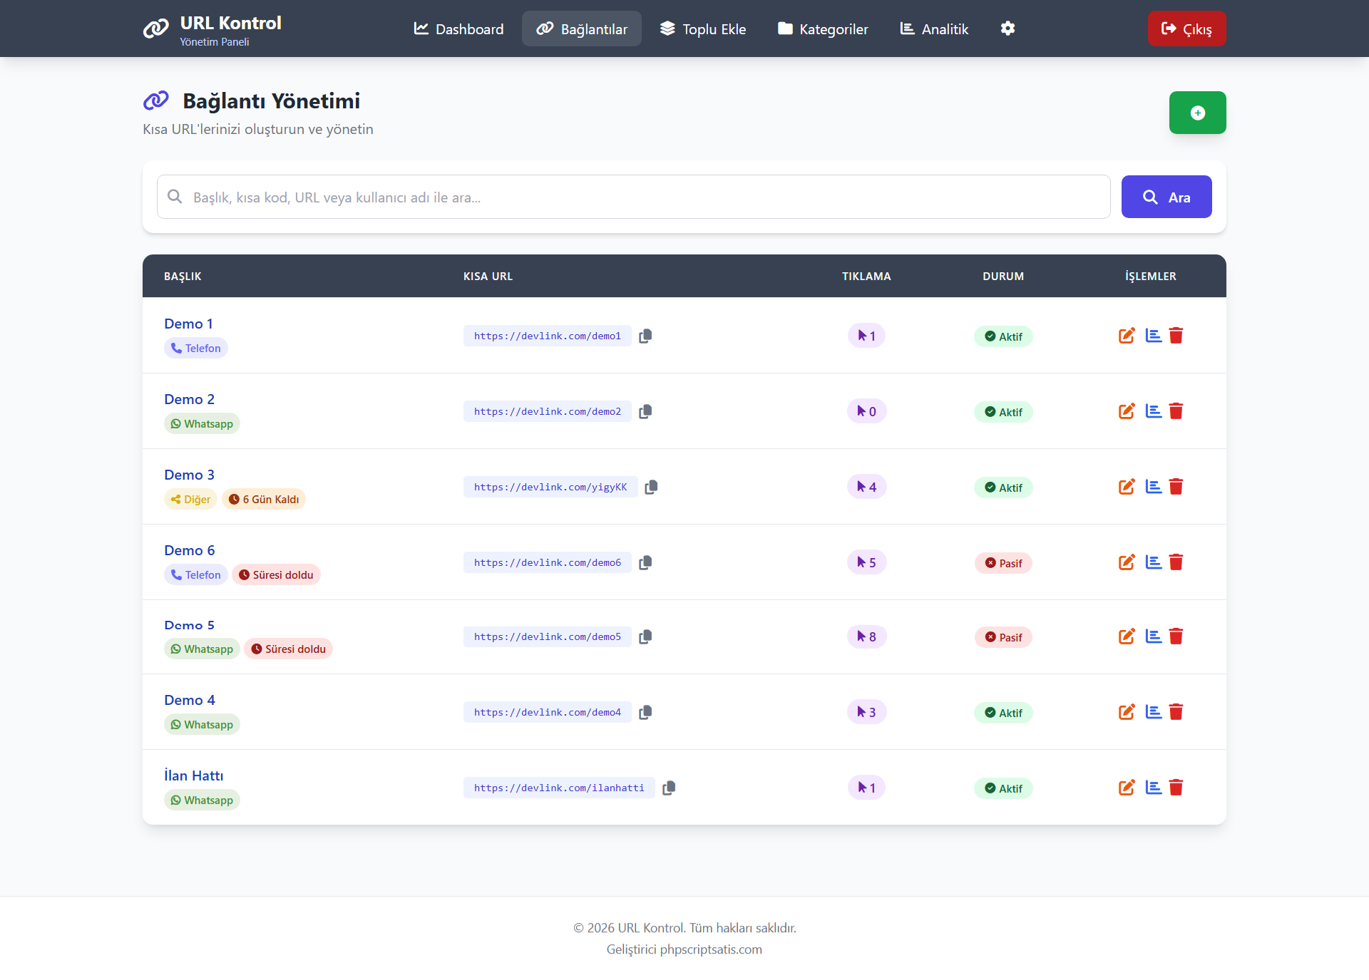Copy the ilanhatti short URL

669,788
